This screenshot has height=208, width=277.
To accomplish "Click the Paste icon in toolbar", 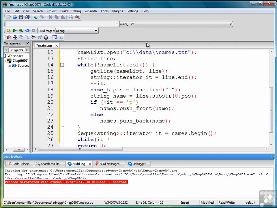I will [x=63, y=17].
